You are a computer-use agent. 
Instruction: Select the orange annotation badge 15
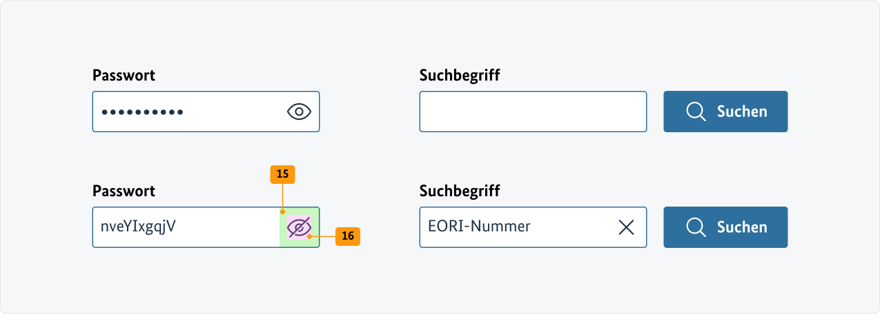tap(282, 175)
